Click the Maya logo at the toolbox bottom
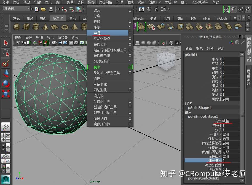252x185 pixels. click(6, 179)
